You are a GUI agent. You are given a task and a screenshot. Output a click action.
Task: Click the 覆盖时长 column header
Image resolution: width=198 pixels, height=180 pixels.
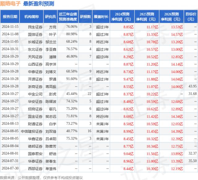click(102, 16)
